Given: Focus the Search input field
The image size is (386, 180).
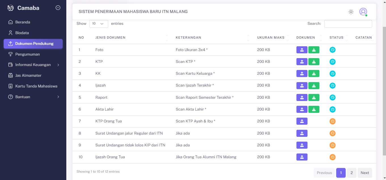Looking at the screenshot, I should (x=348, y=24).
